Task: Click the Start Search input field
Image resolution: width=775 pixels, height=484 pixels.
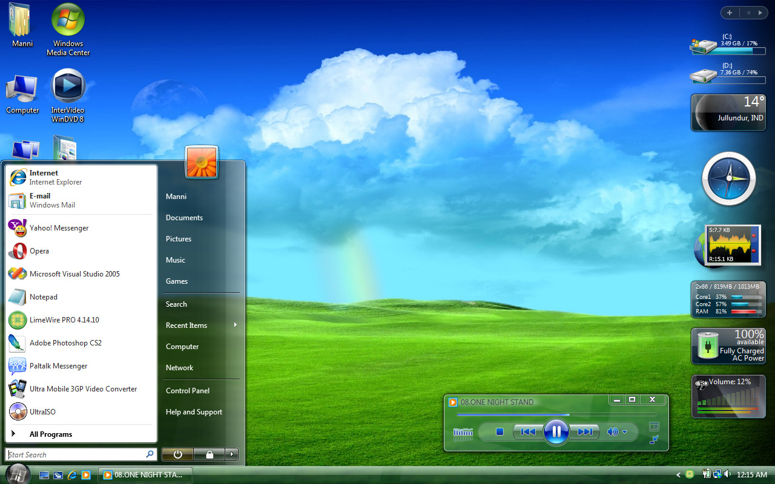Action: click(x=81, y=454)
